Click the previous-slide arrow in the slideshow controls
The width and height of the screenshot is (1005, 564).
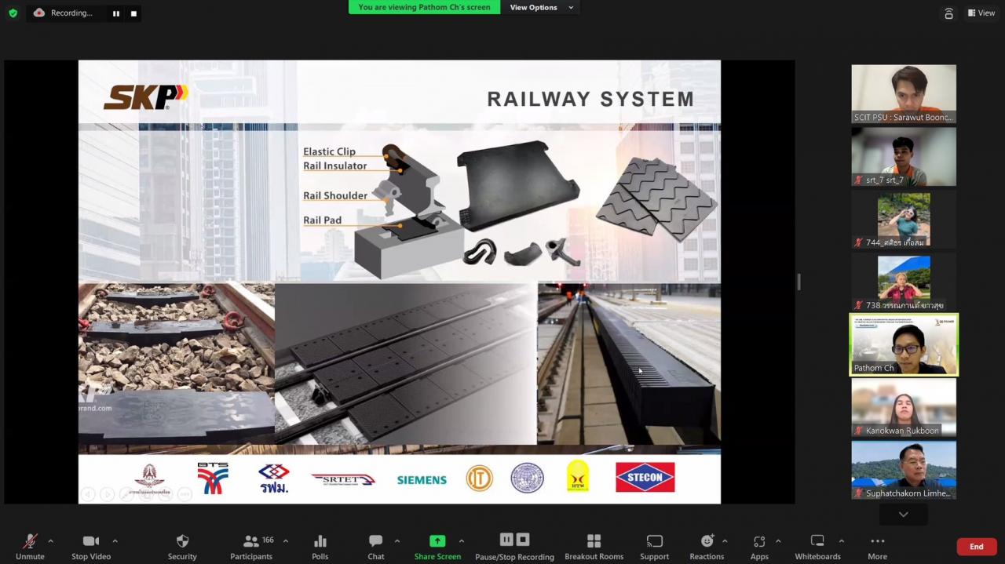(88, 494)
